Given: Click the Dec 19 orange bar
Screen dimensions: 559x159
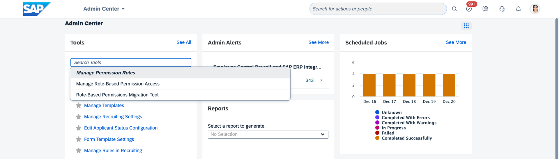Looking at the screenshot, I should coord(429,85).
